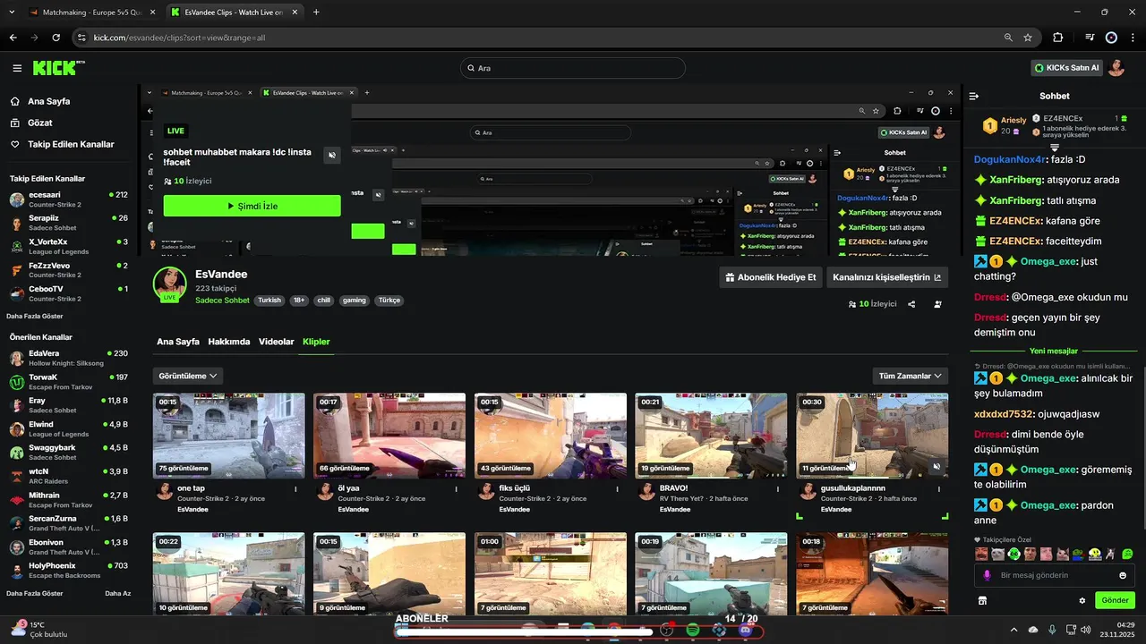Go to Ana Sayfa in the left sidebar
This screenshot has height=644, width=1146.
coord(48,101)
